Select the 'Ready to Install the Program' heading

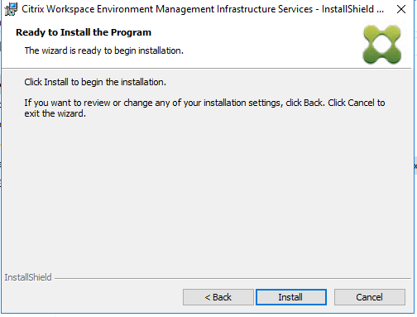[x=84, y=32]
